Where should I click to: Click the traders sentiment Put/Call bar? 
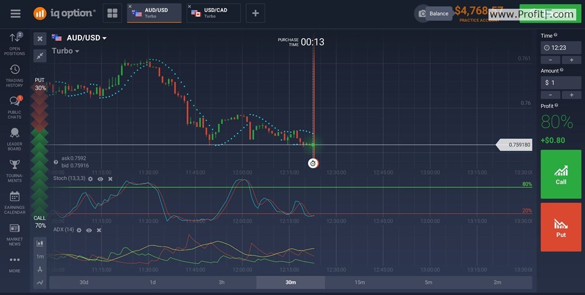point(40,153)
